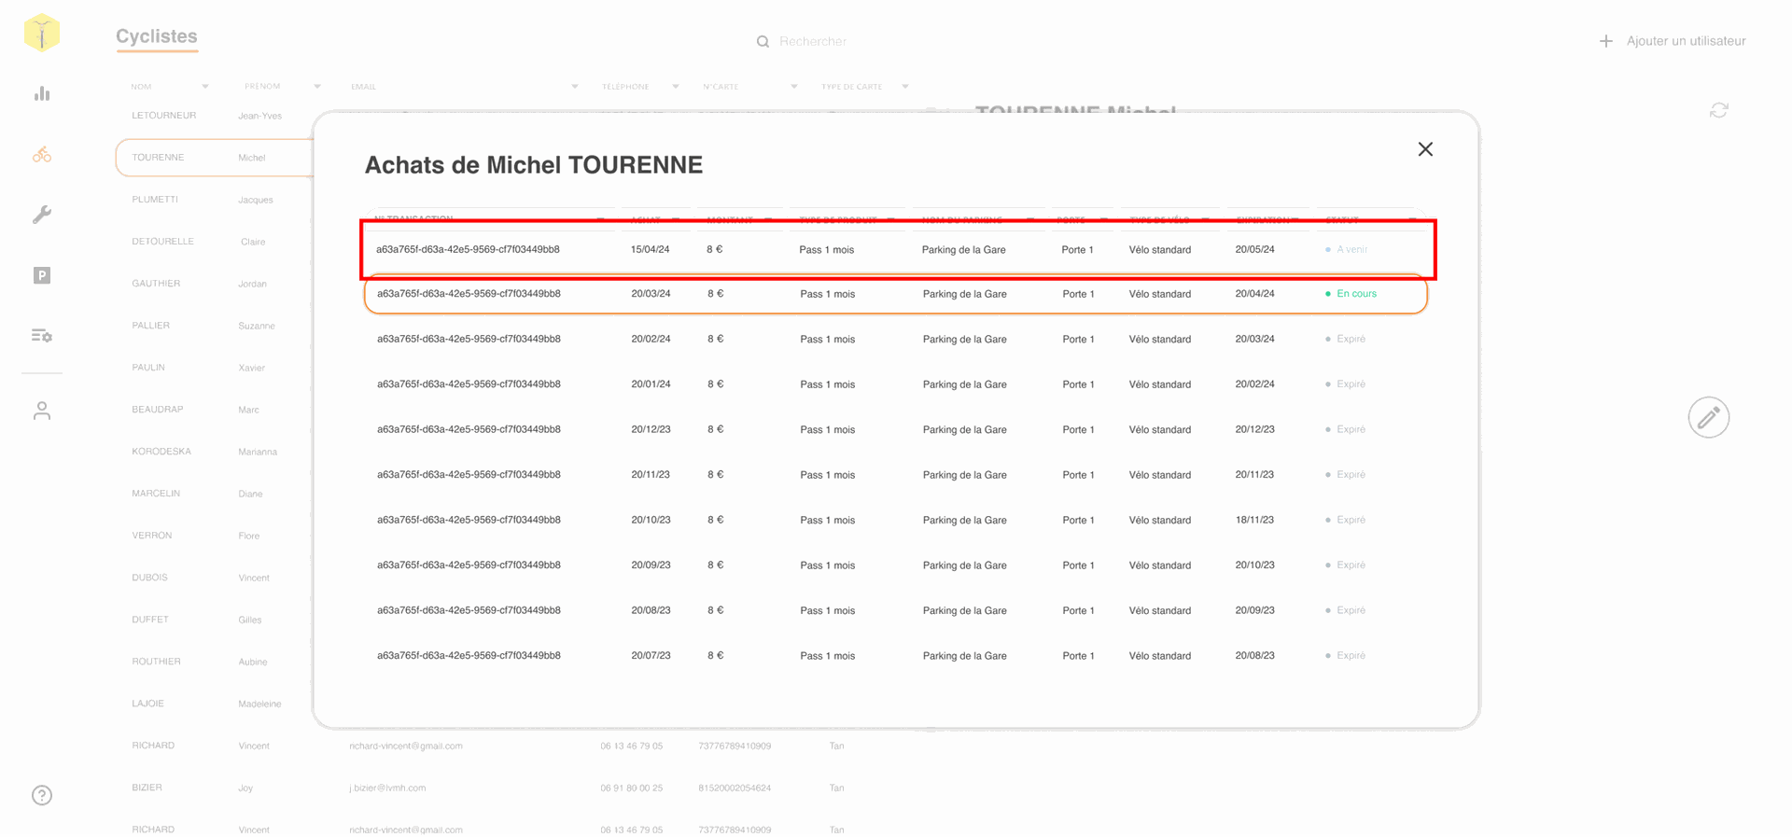Open the user profile icon in sidebar

(x=42, y=411)
